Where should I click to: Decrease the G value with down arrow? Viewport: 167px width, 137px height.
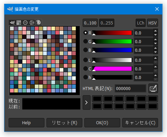[x=156, y=43]
